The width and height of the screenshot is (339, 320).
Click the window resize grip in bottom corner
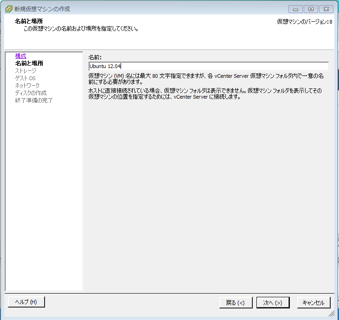click(331, 314)
